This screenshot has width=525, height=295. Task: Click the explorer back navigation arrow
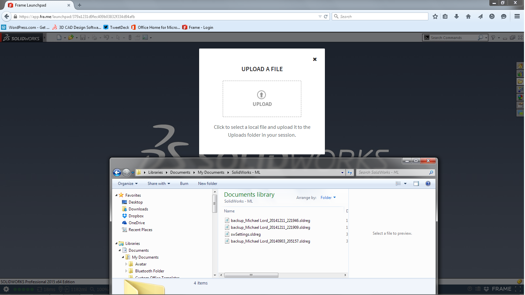[117, 172]
